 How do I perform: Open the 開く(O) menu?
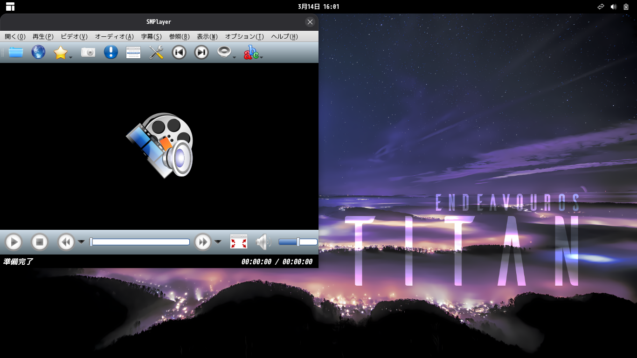pyautogui.click(x=15, y=37)
